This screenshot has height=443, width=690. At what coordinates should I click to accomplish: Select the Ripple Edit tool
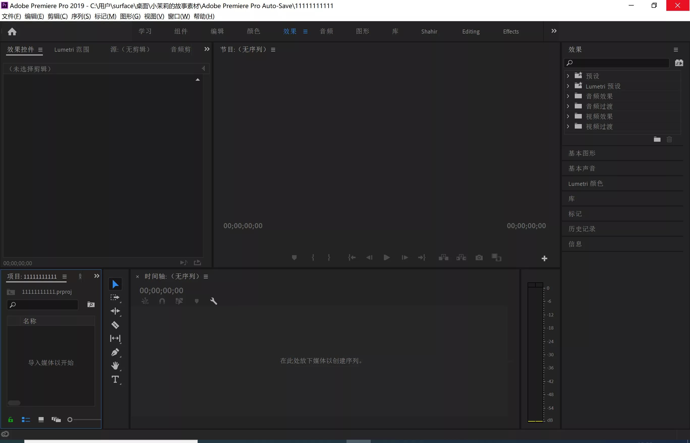tap(115, 311)
